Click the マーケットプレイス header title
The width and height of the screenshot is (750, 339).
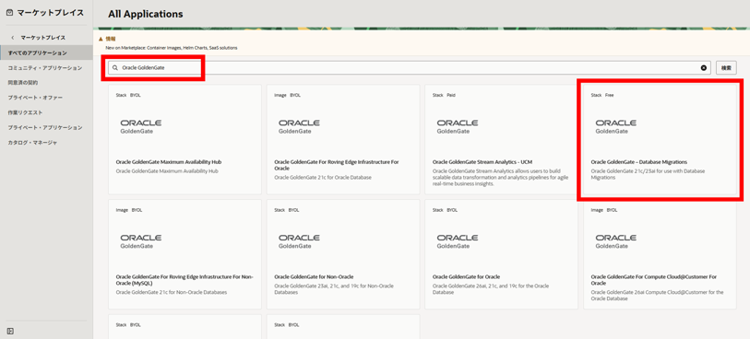[51, 13]
